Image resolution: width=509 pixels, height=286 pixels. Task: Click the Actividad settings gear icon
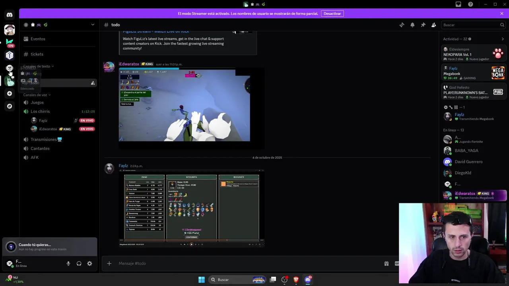click(470, 39)
